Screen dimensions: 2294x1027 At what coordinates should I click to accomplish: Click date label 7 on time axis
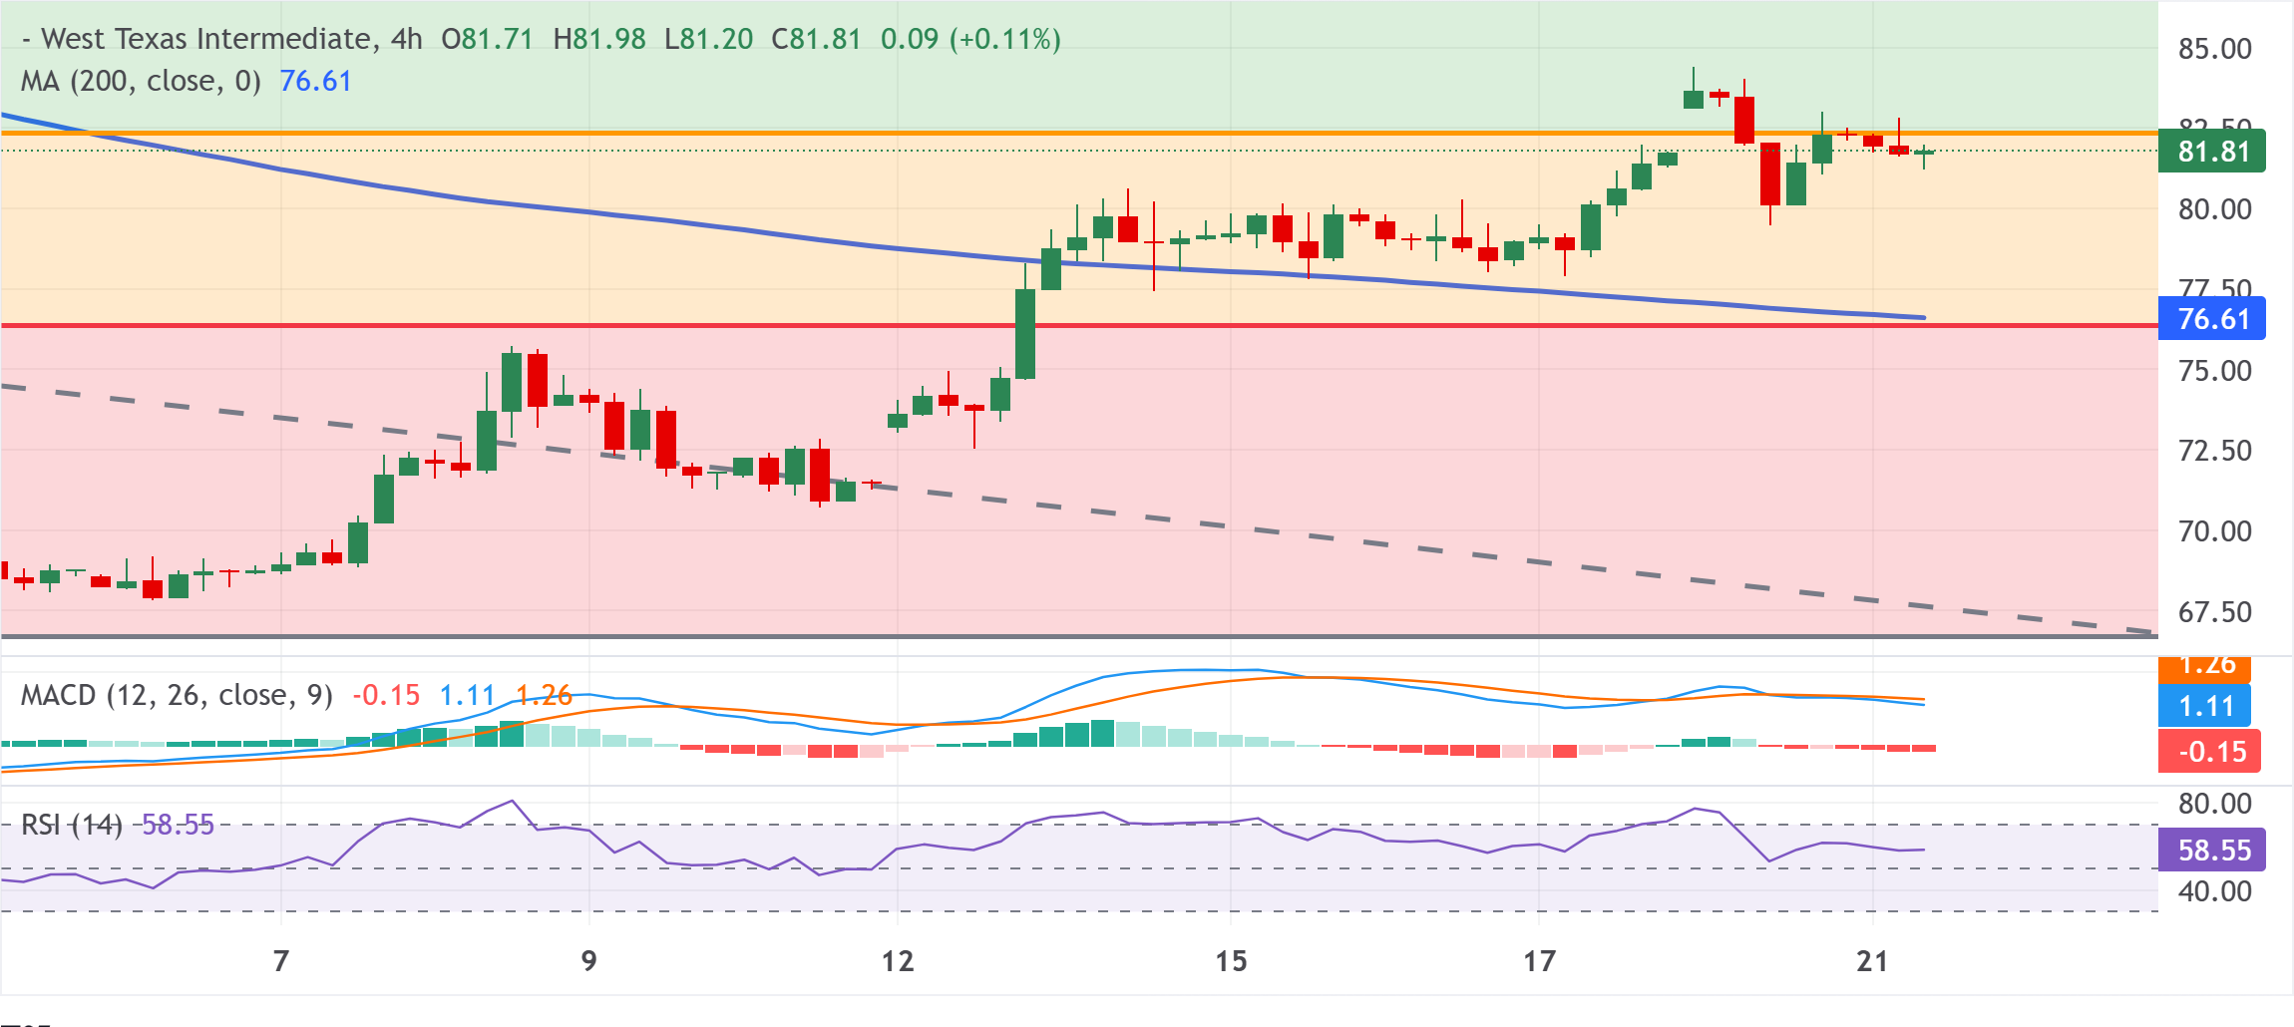pyautogui.click(x=281, y=961)
